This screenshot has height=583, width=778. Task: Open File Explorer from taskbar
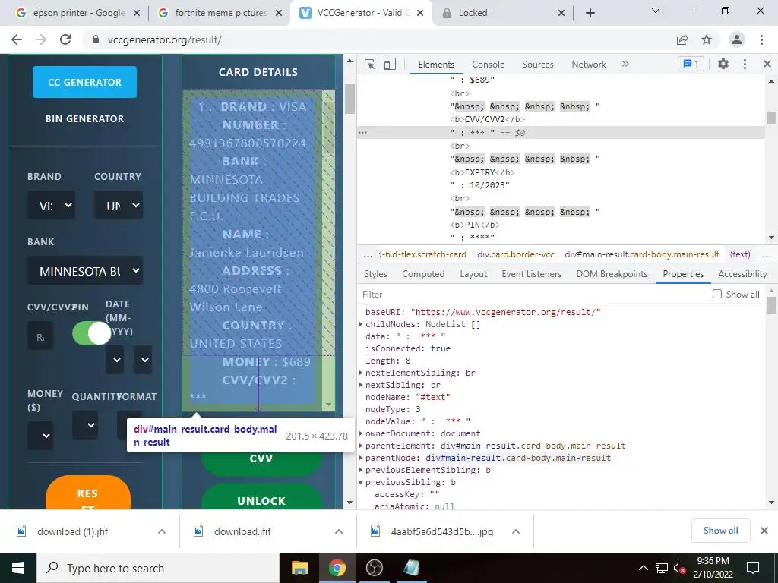(299, 568)
